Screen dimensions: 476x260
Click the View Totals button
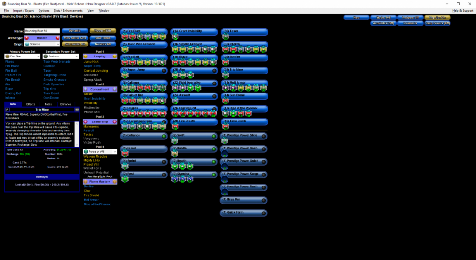click(102, 37)
